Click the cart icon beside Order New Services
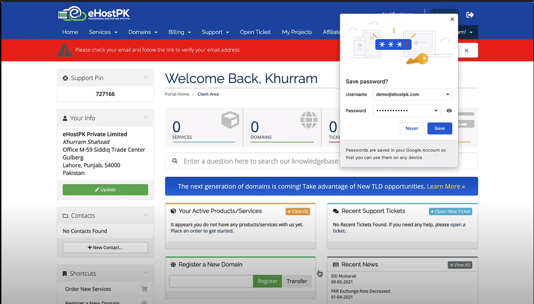534x304 pixels. pos(145,289)
